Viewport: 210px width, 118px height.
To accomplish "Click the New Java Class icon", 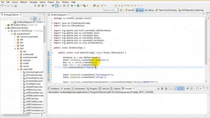I will coord(43,6).
